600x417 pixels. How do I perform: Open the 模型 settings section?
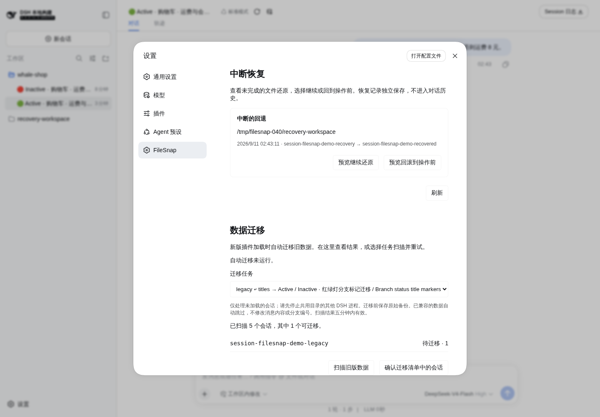click(172, 95)
